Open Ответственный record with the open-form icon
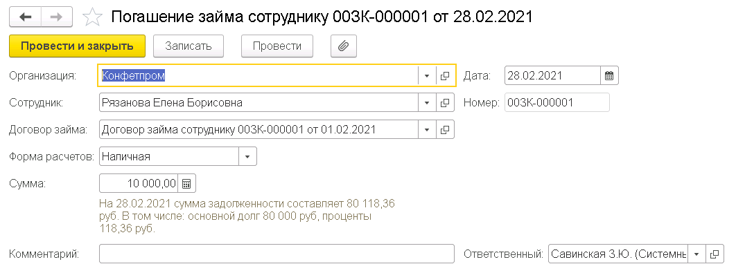Image resolution: width=736 pixels, height=273 pixels. tap(715, 254)
